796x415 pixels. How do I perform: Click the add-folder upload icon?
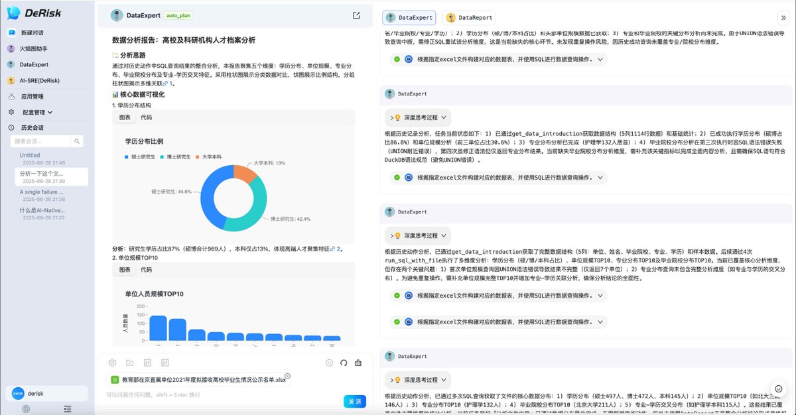(129, 363)
